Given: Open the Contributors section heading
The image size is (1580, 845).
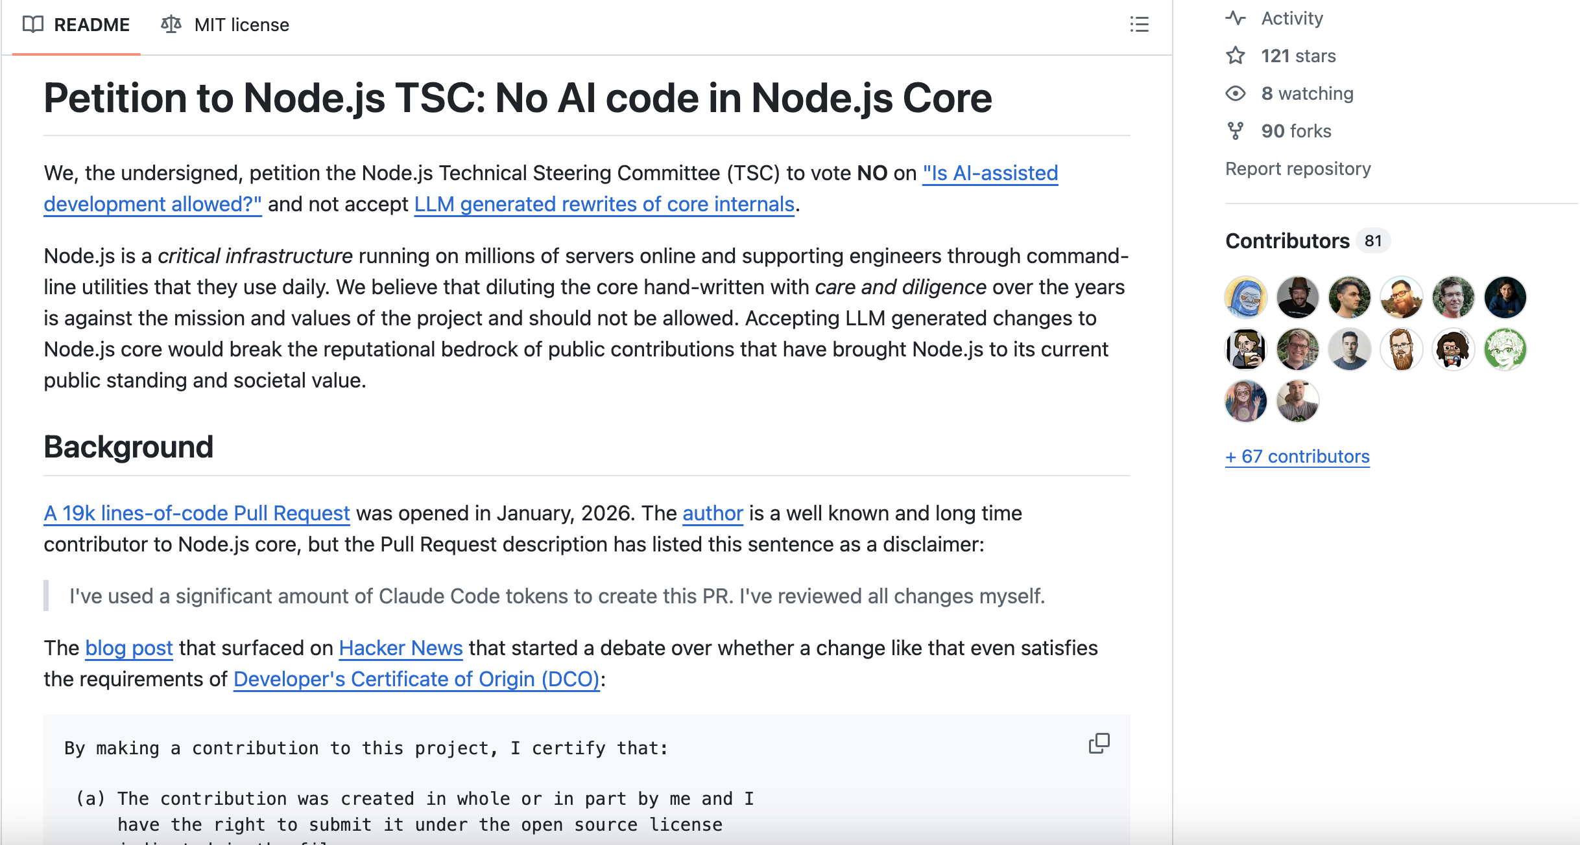Looking at the screenshot, I should pos(1287,241).
